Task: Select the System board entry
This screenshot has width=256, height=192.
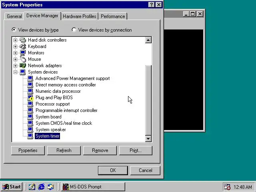Action: point(48,117)
